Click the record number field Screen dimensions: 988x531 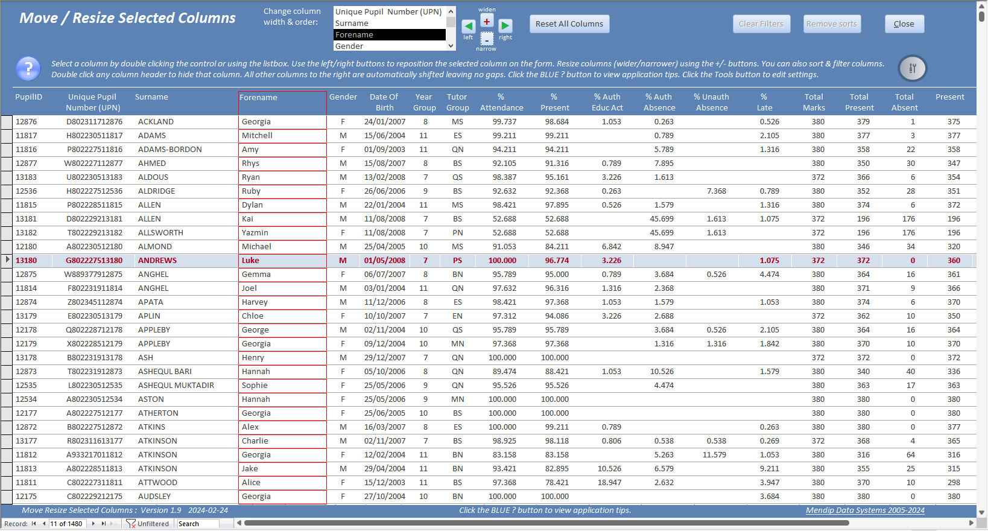68,524
